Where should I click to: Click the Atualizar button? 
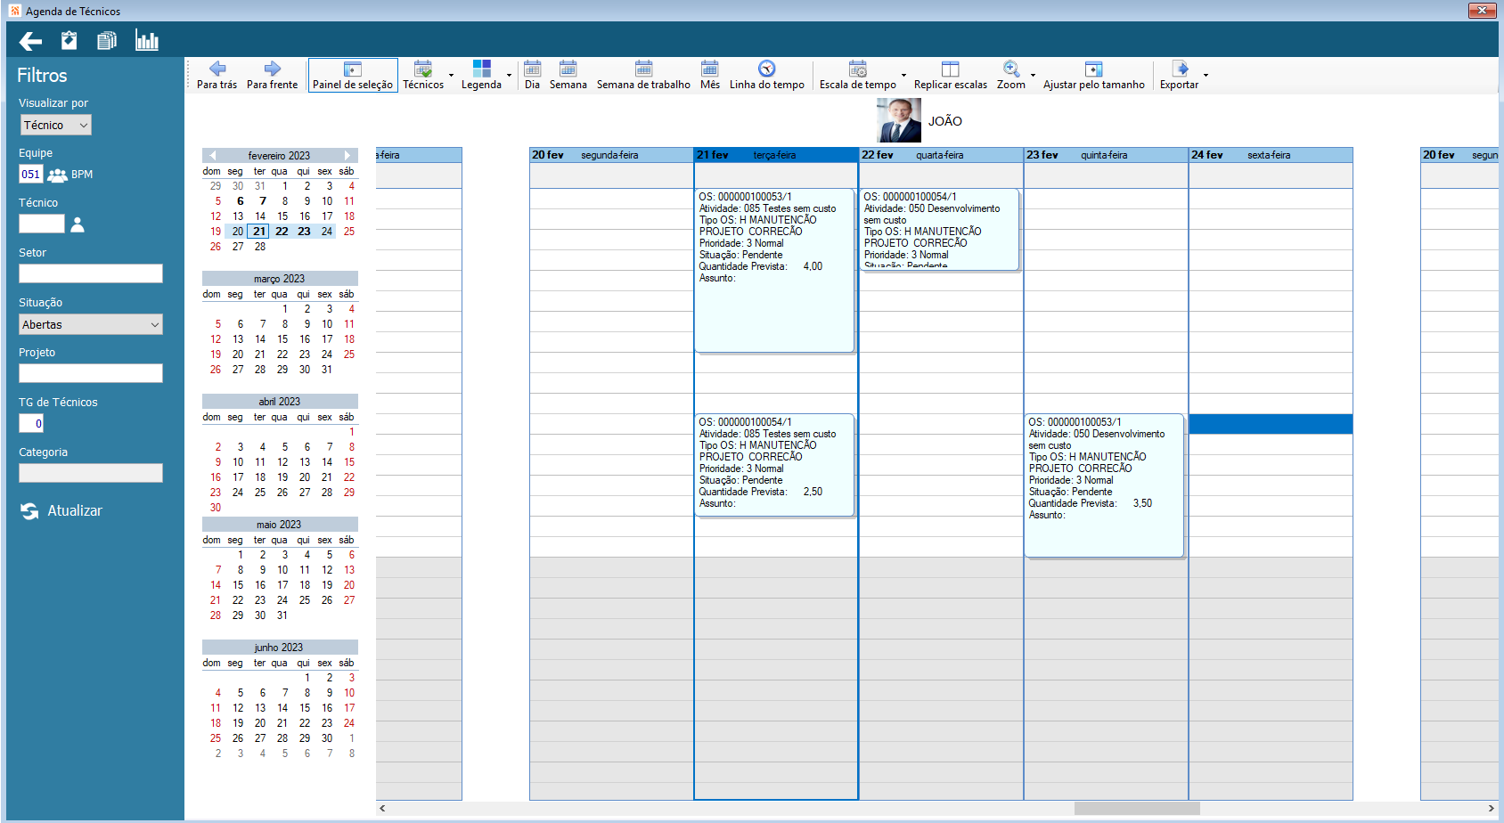pyautogui.click(x=61, y=511)
